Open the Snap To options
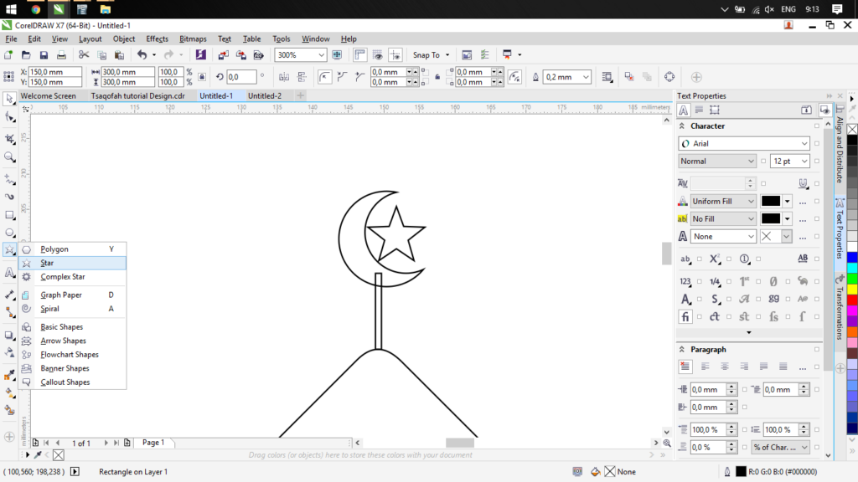This screenshot has height=482, width=858. click(x=431, y=55)
